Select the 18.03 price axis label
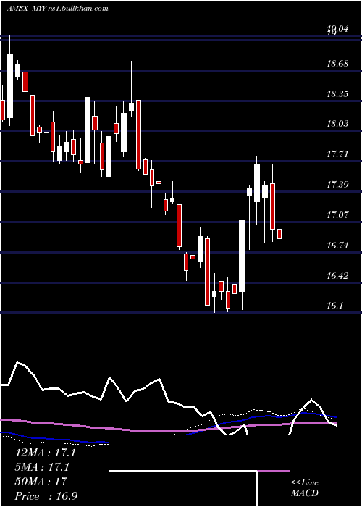 click(337, 124)
